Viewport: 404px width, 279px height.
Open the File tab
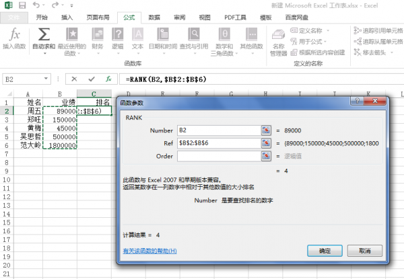tap(14, 17)
